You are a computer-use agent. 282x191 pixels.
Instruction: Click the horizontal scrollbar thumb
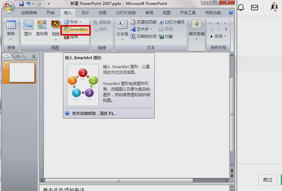[119, 181]
